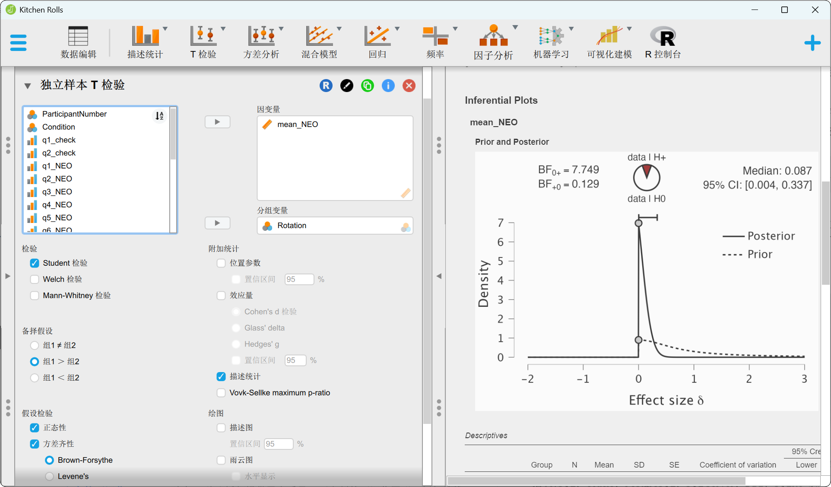Collapse the 独立样本 T 检验 section
The width and height of the screenshot is (831, 487).
click(x=28, y=86)
